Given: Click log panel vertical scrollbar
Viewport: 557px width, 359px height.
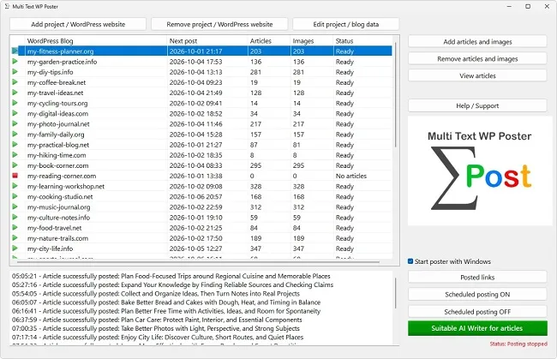Looking at the screenshot, I should [395, 293].
